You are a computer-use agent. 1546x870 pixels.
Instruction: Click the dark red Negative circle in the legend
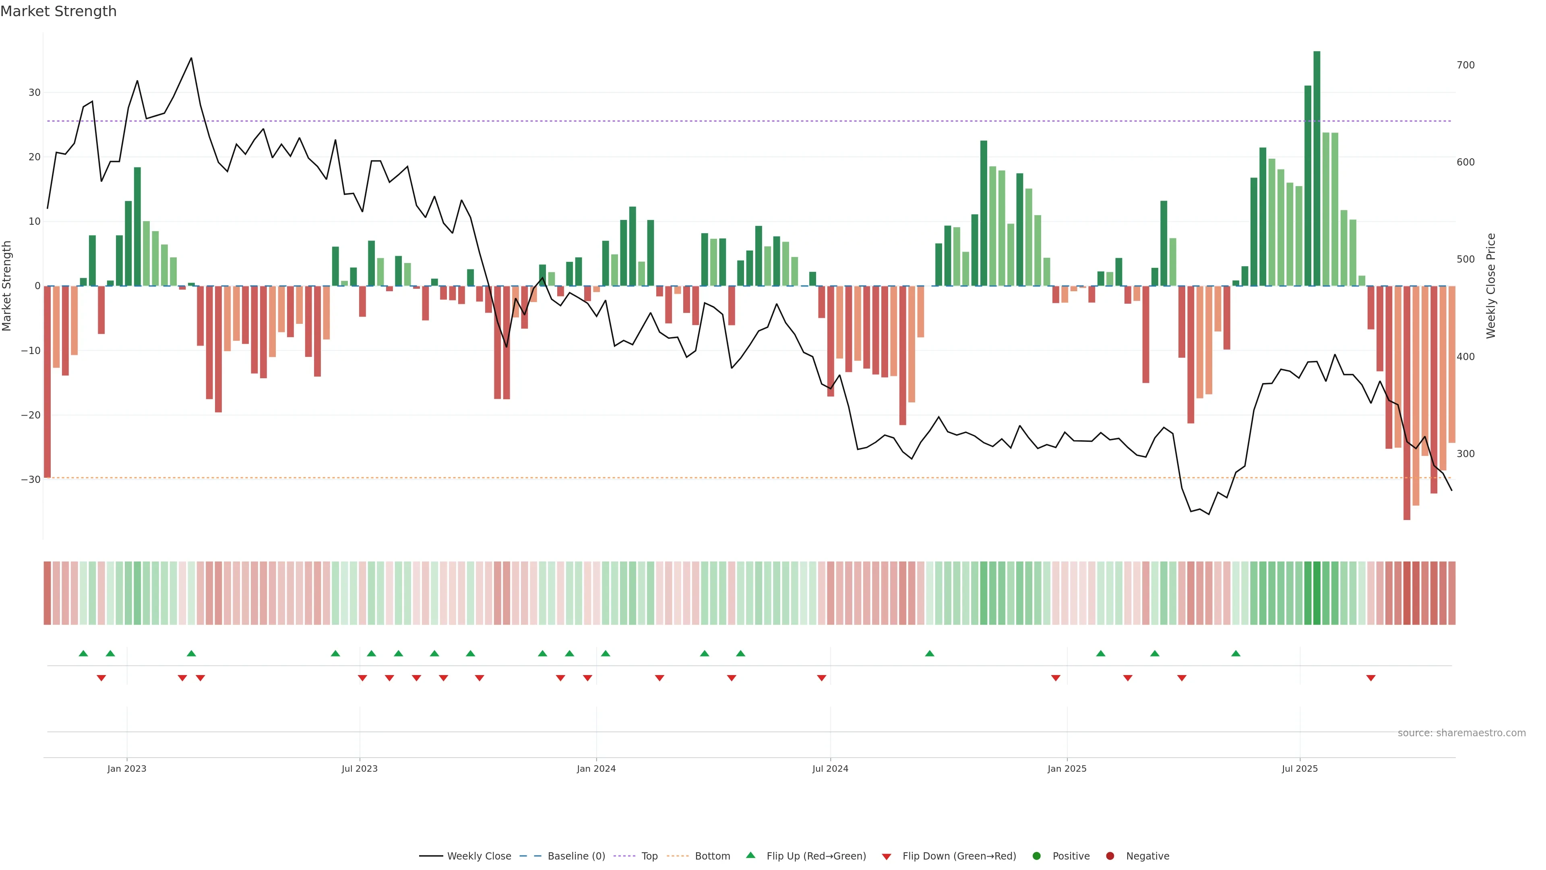point(1110,856)
